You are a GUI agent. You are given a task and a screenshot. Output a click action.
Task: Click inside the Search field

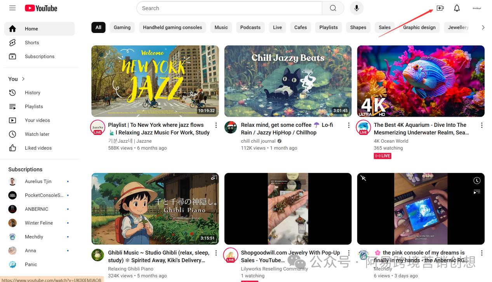pyautogui.click(x=229, y=8)
